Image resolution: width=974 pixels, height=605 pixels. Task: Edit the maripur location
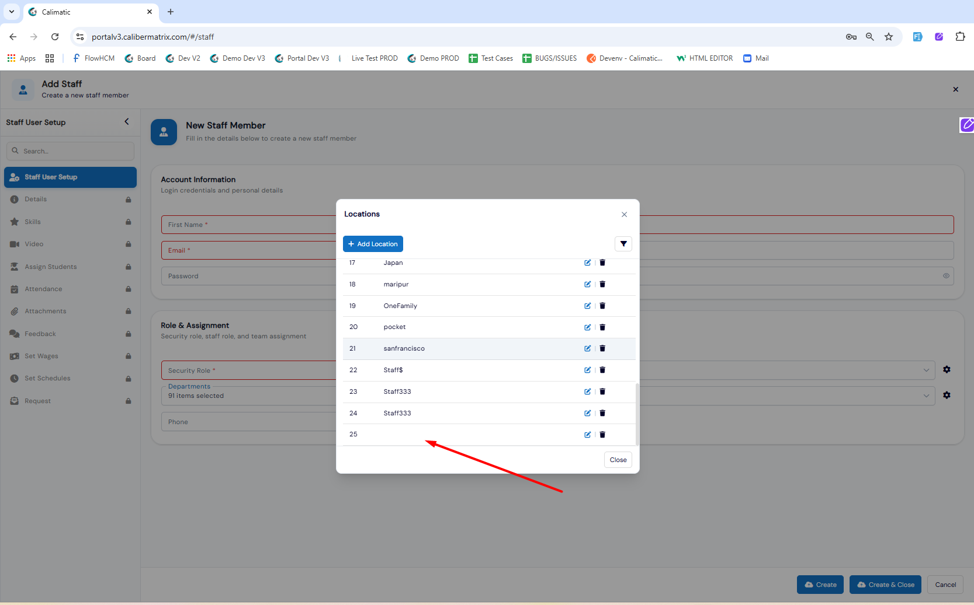click(587, 284)
